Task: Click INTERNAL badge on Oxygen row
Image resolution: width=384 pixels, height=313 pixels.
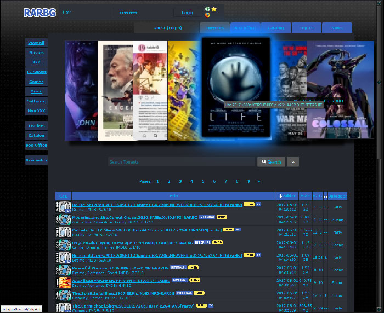Action: click(202, 242)
